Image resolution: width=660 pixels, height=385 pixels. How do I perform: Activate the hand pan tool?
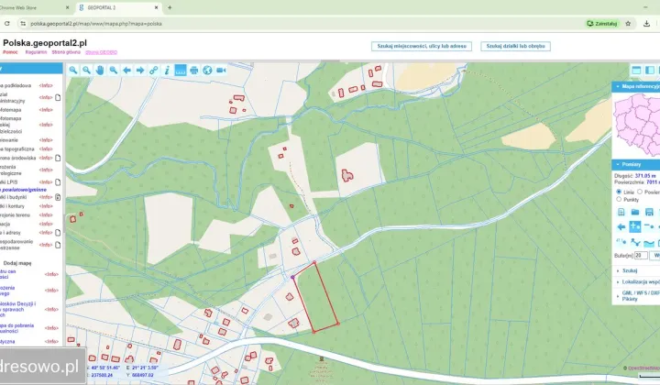[x=100, y=71]
